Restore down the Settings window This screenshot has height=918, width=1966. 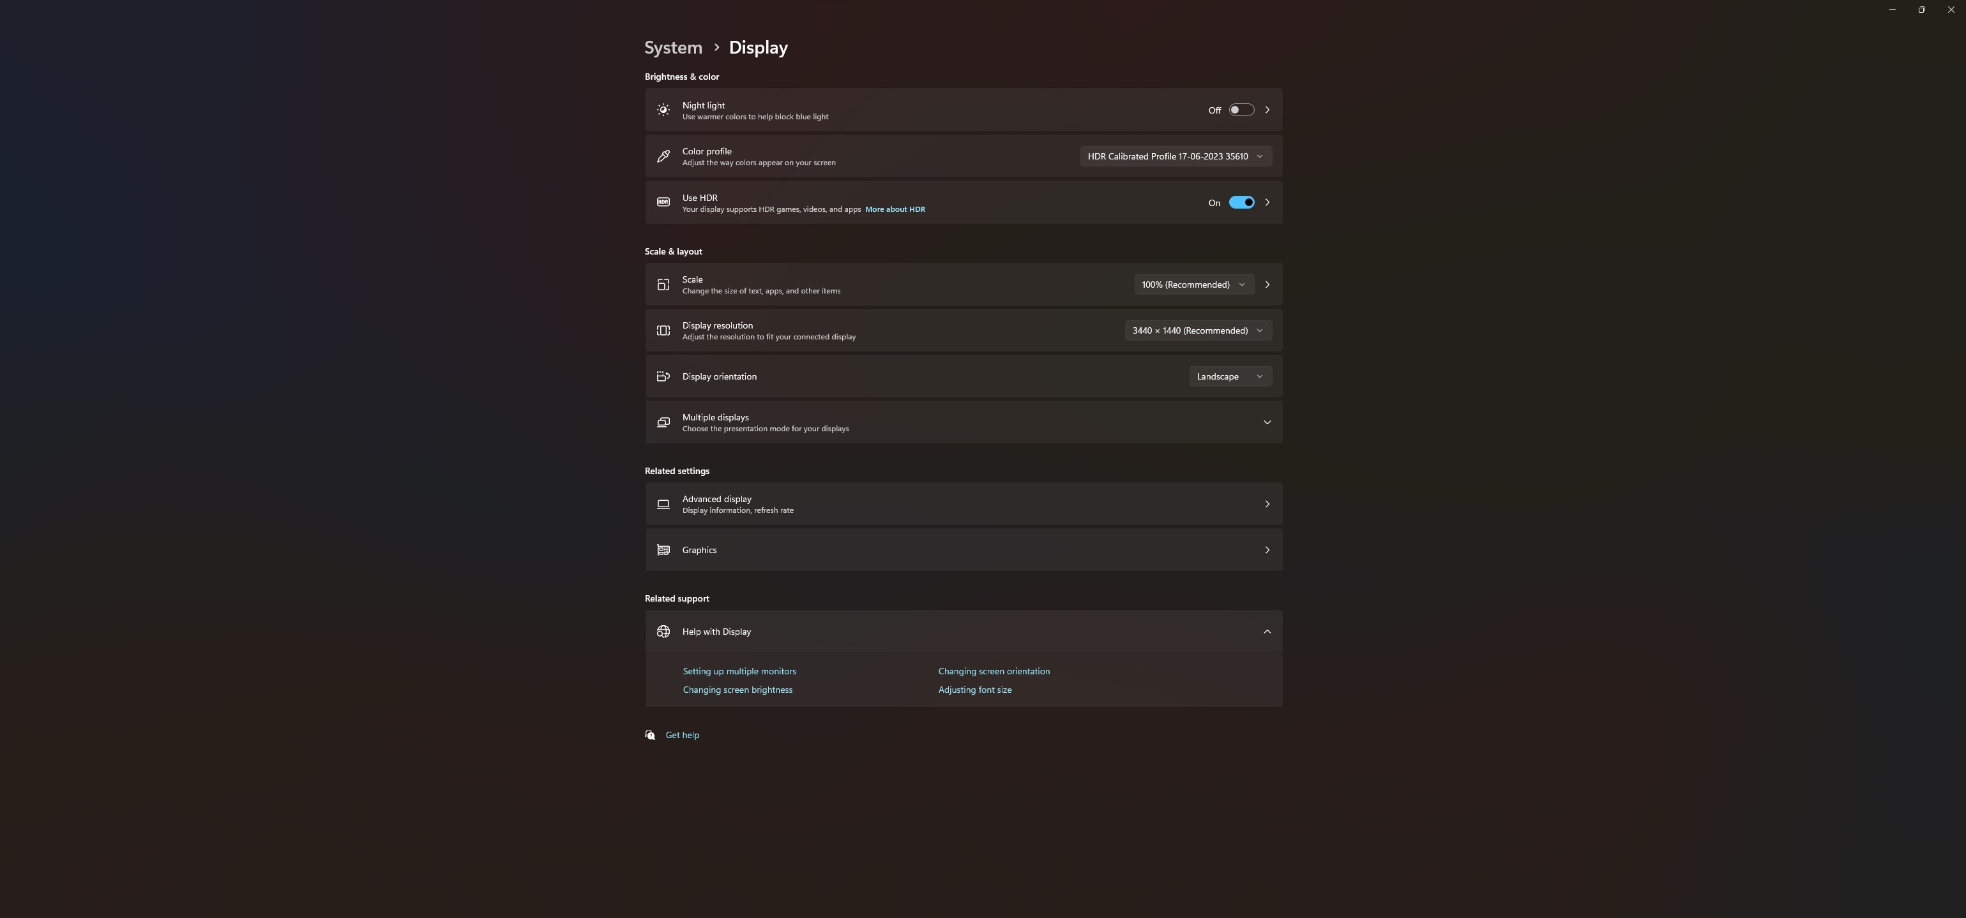(1922, 10)
